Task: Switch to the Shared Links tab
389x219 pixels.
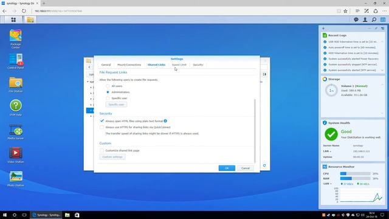Action: 156,65
